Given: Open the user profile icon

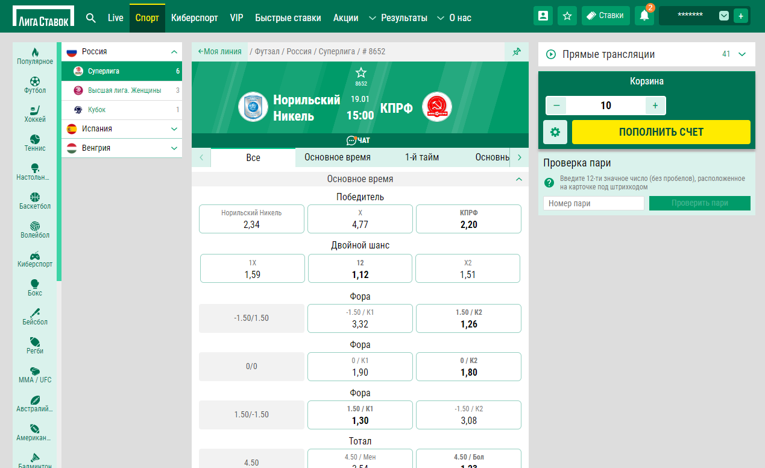Looking at the screenshot, I should pyautogui.click(x=543, y=16).
